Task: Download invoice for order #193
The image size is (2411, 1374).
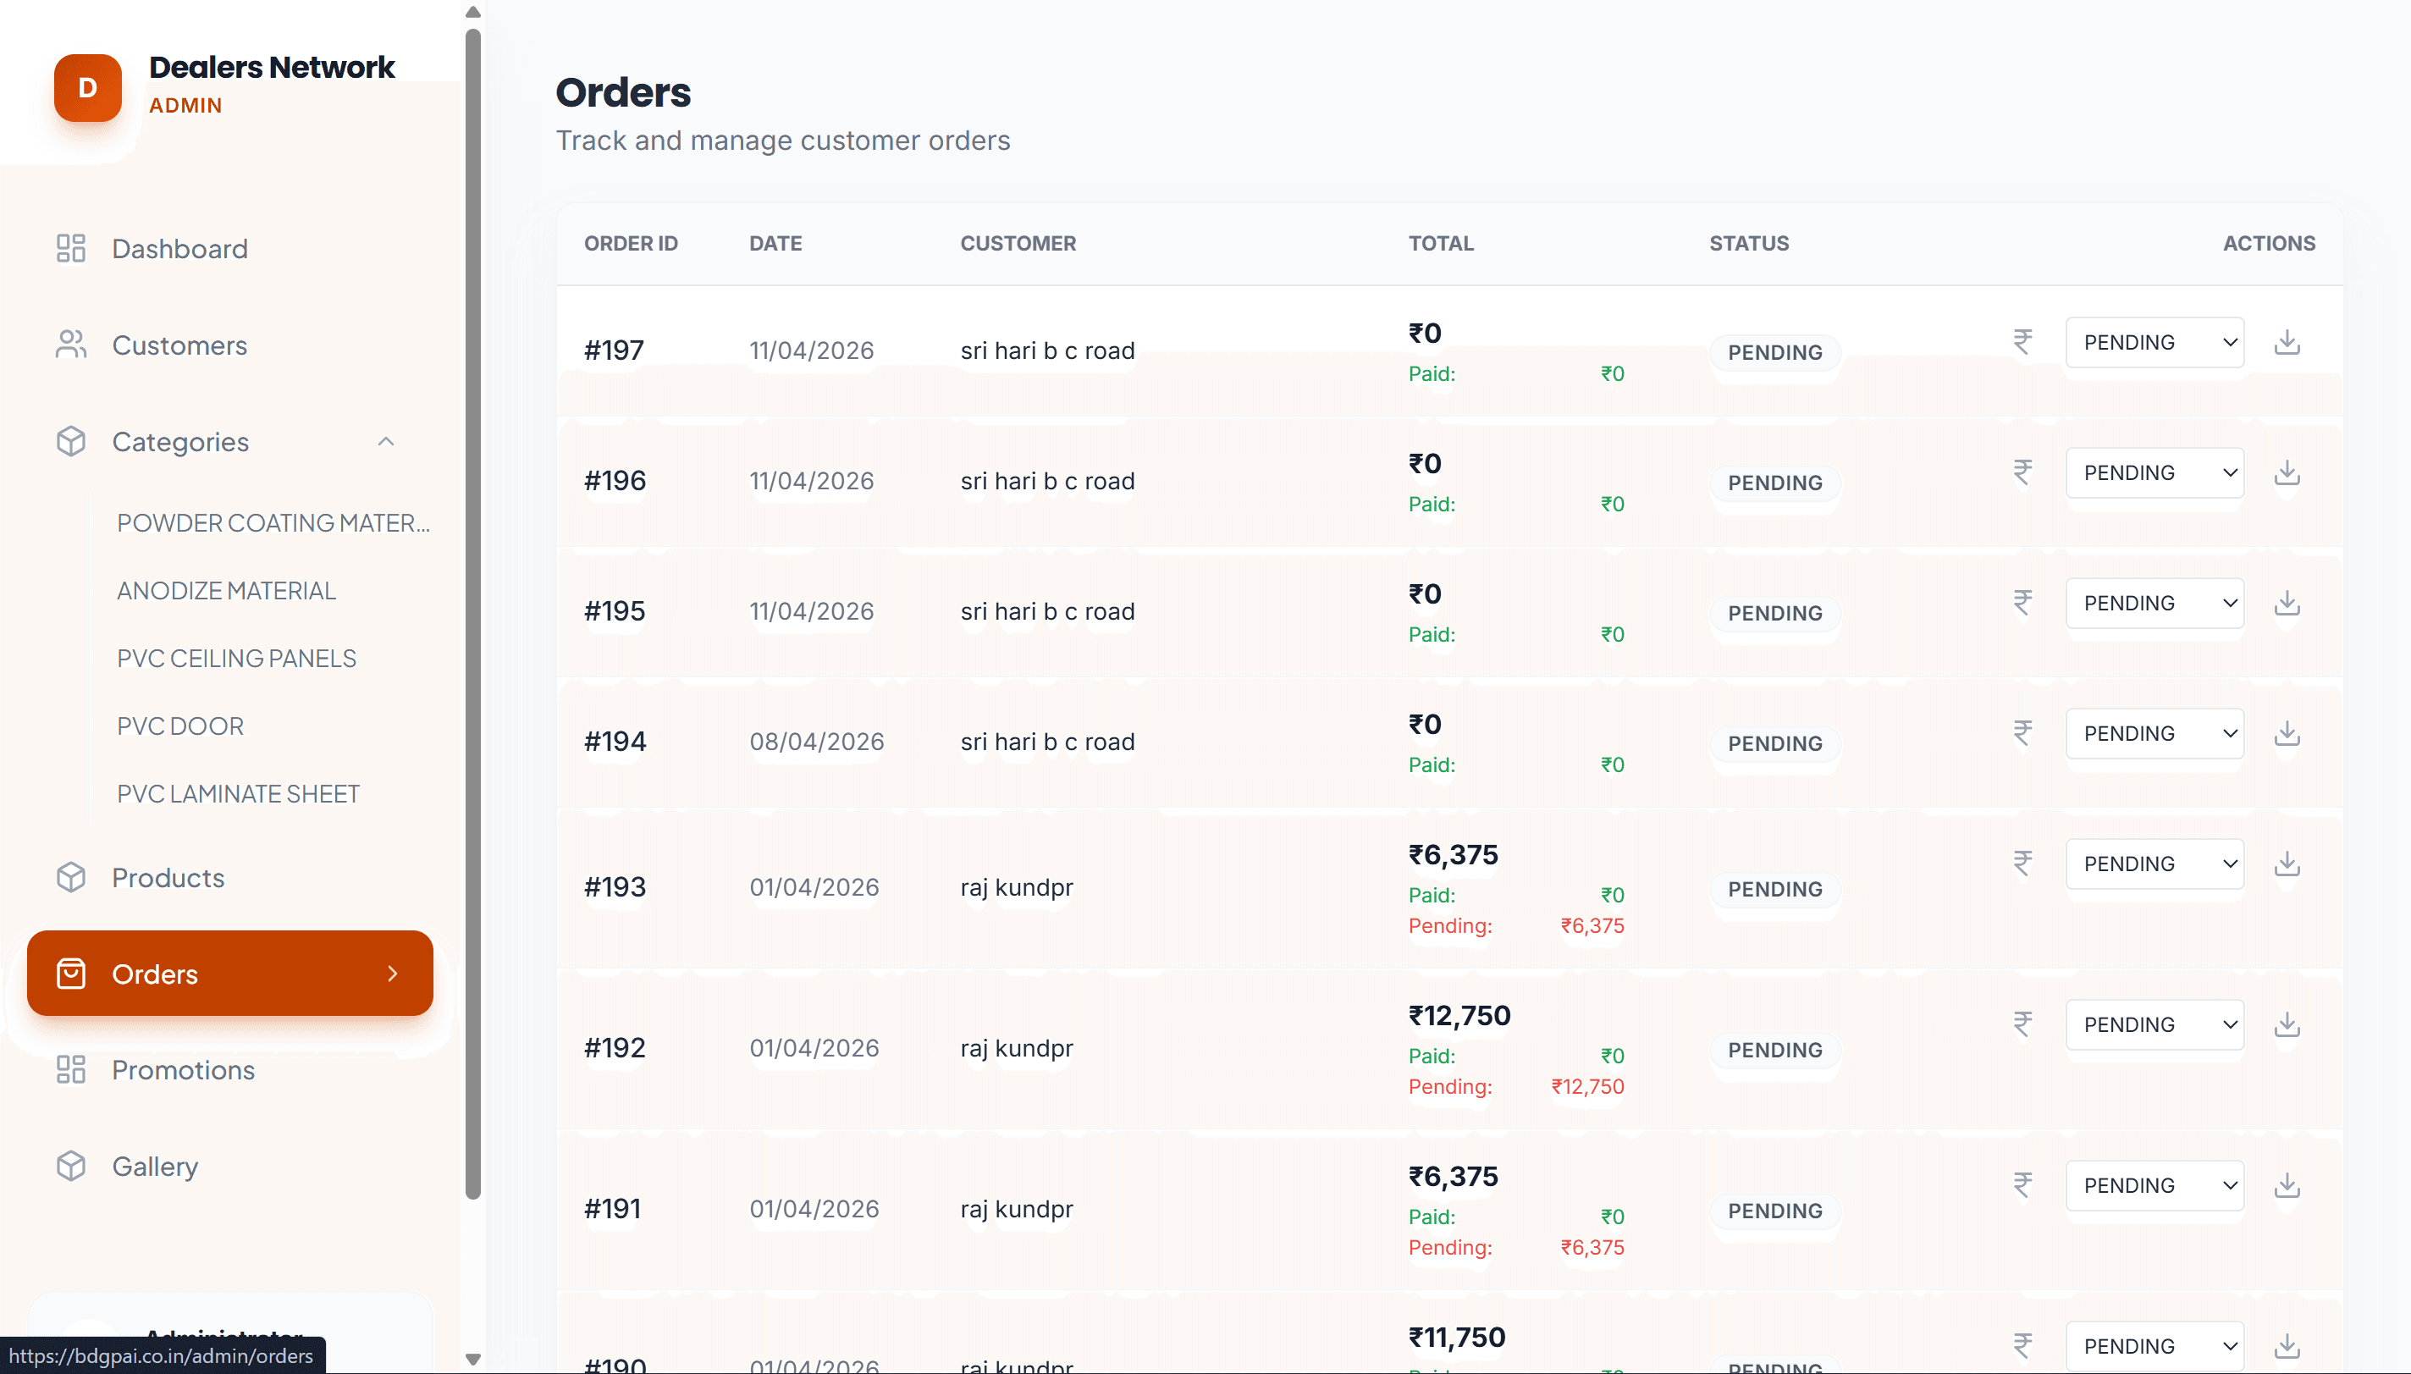Action: click(x=2287, y=864)
